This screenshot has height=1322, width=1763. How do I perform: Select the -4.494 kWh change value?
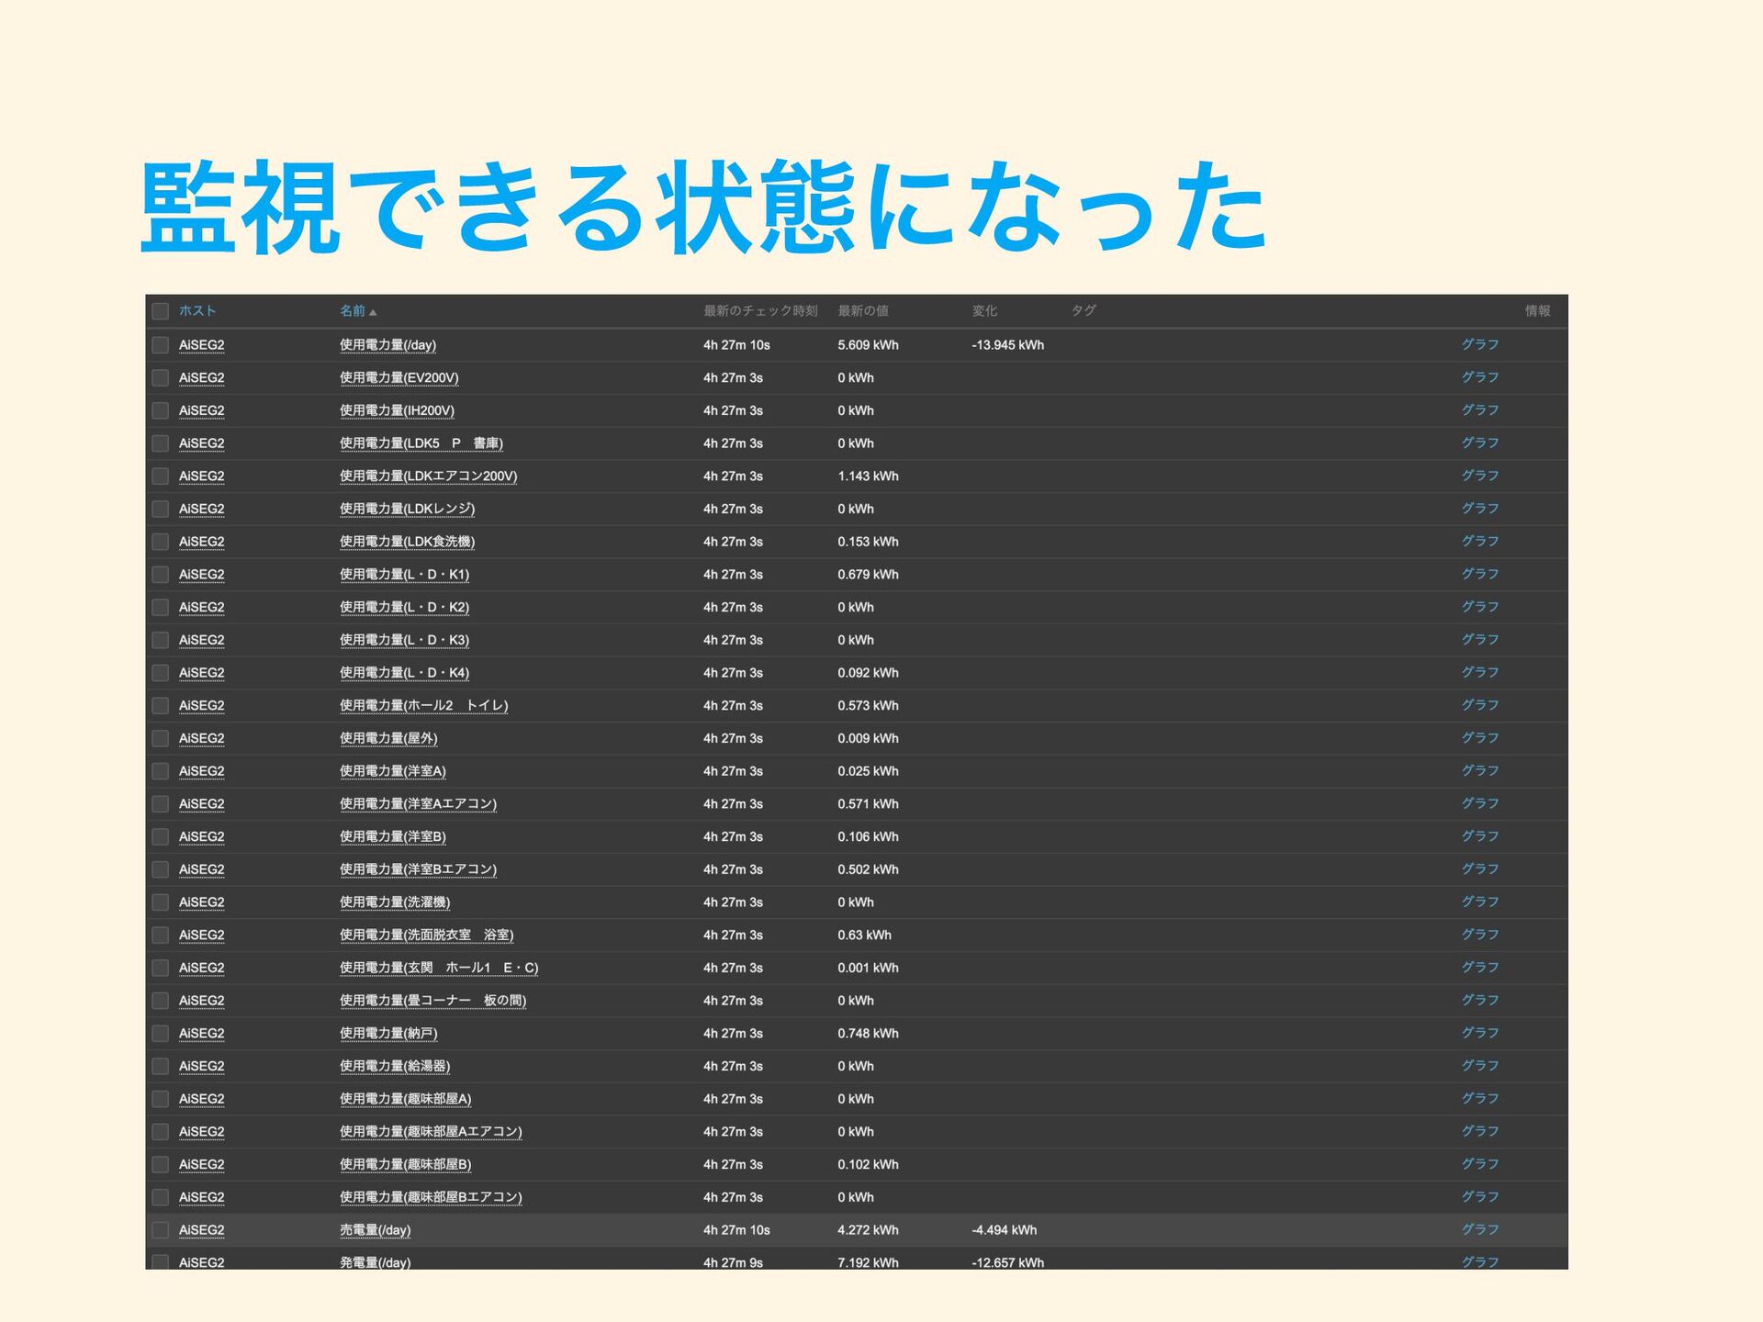pos(1005,1230)
